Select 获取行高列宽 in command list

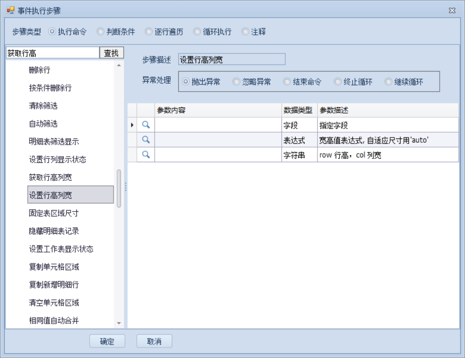point(51,177)
